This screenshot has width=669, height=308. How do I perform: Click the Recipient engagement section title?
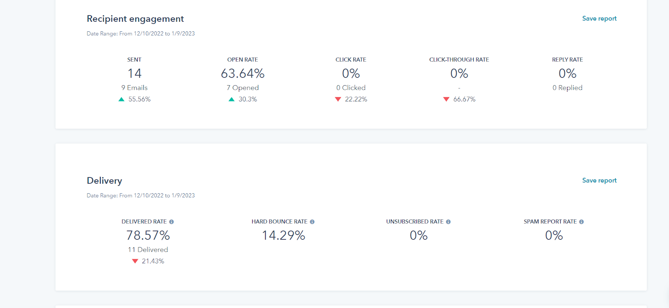(135, 19)
